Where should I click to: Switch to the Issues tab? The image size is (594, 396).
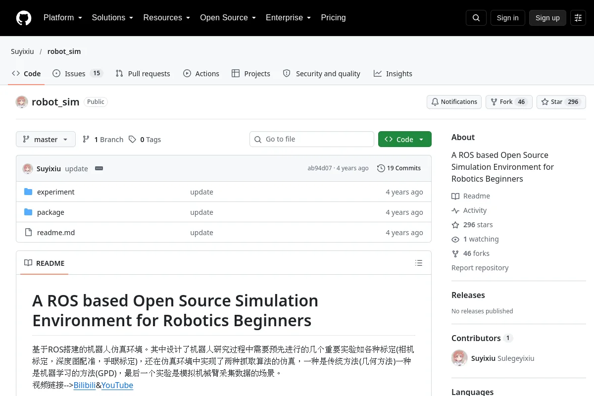77,74
